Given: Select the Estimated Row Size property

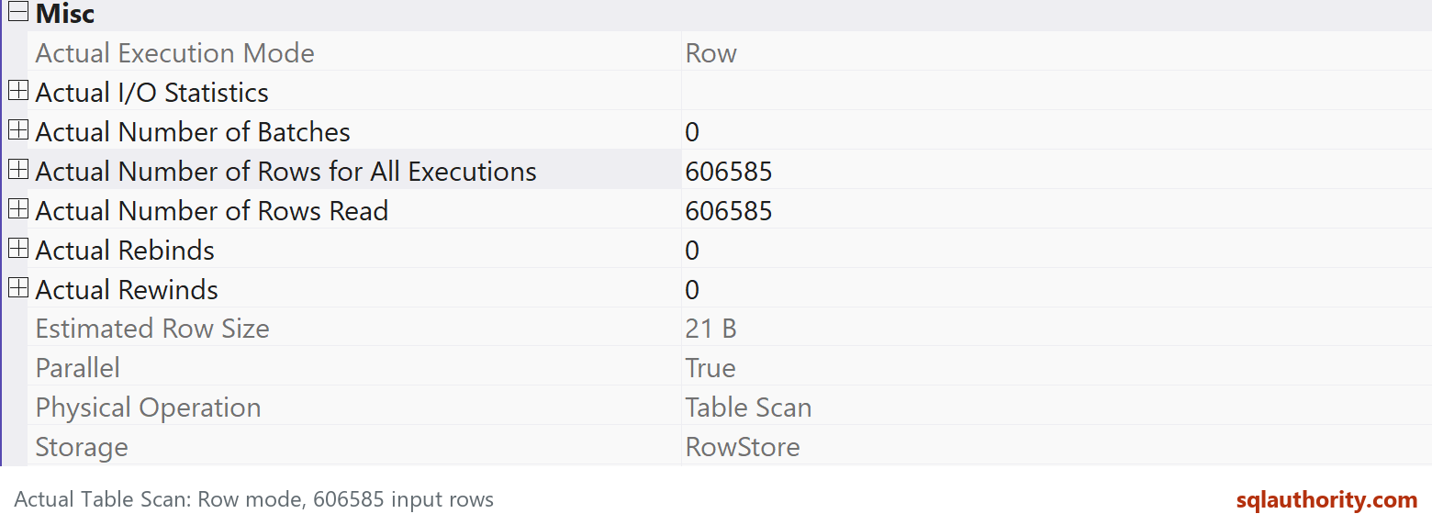Looking at the screenshot, I should tap(152, 329).
